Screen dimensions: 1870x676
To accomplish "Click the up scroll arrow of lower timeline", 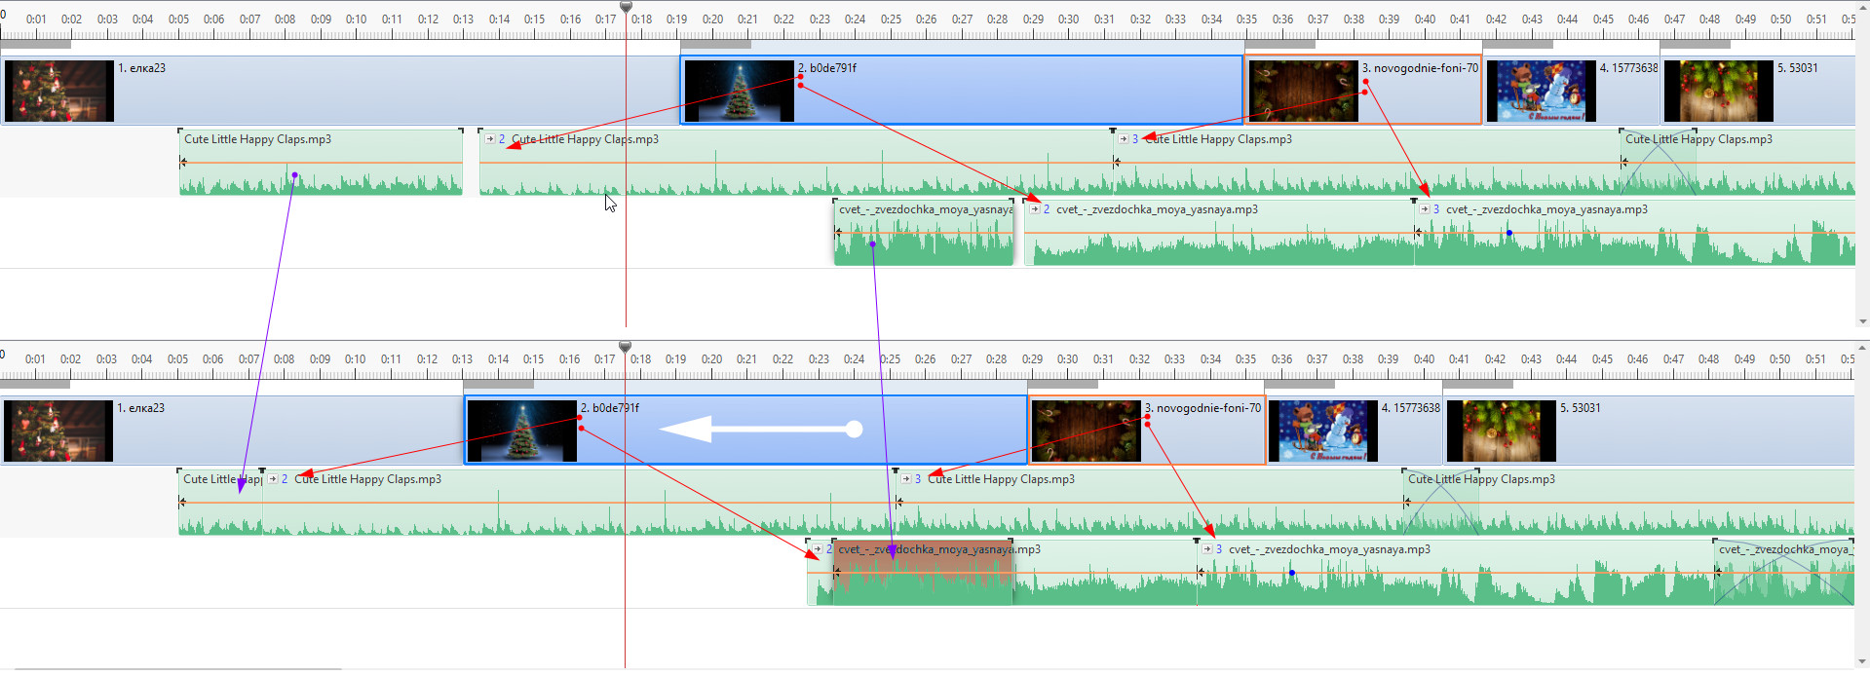I will [1863, 347].
